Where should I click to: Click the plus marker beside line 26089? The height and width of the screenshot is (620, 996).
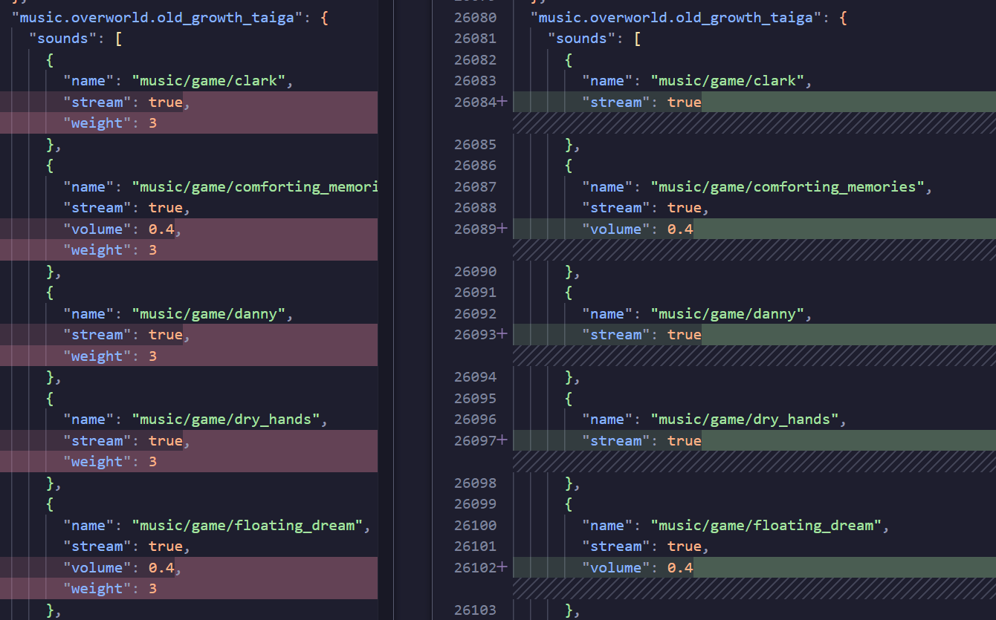pos(503,229)
